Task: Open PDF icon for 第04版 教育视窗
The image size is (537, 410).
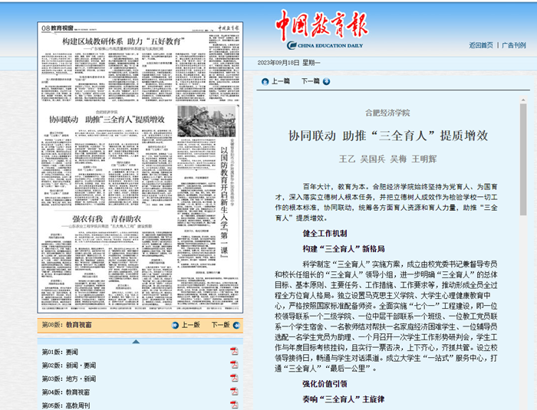Action: coord(234,392)
